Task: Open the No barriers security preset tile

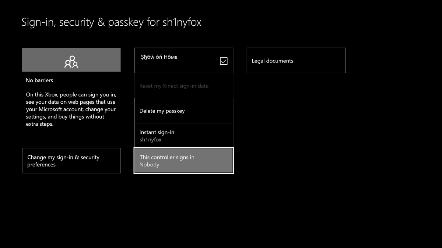Action: coord(71,60)
